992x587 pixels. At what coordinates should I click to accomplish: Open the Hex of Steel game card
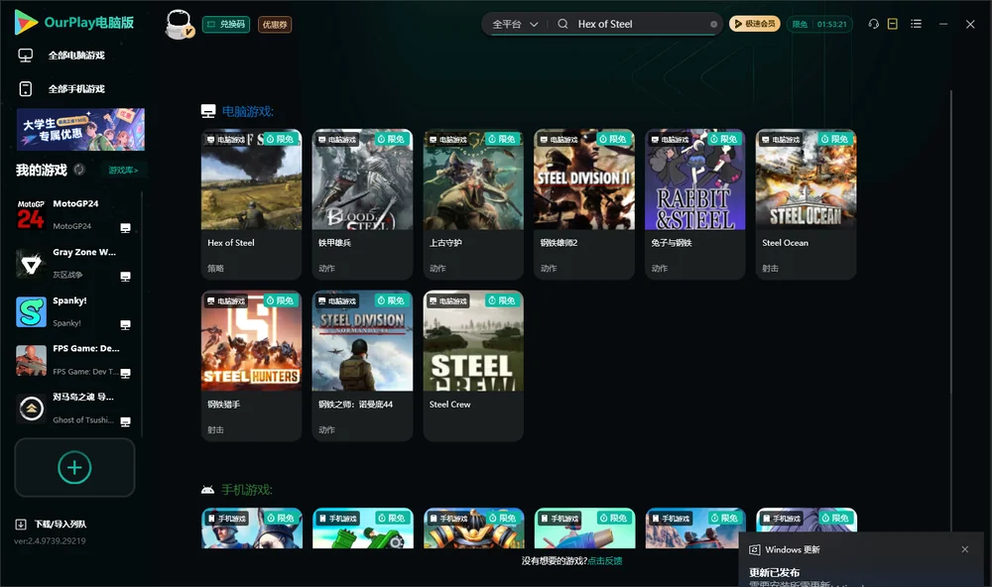point(251,204)
